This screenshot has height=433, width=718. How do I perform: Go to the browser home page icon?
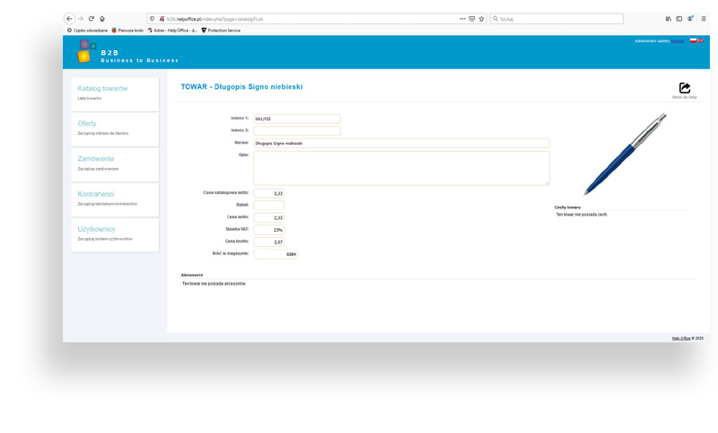pos(102,19)
